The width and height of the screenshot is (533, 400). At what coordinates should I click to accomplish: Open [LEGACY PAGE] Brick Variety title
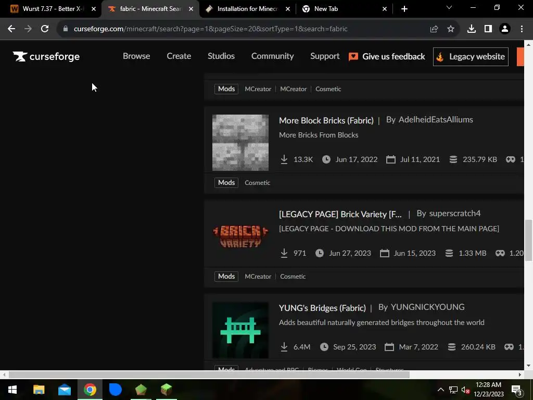[x=340, y=214]
